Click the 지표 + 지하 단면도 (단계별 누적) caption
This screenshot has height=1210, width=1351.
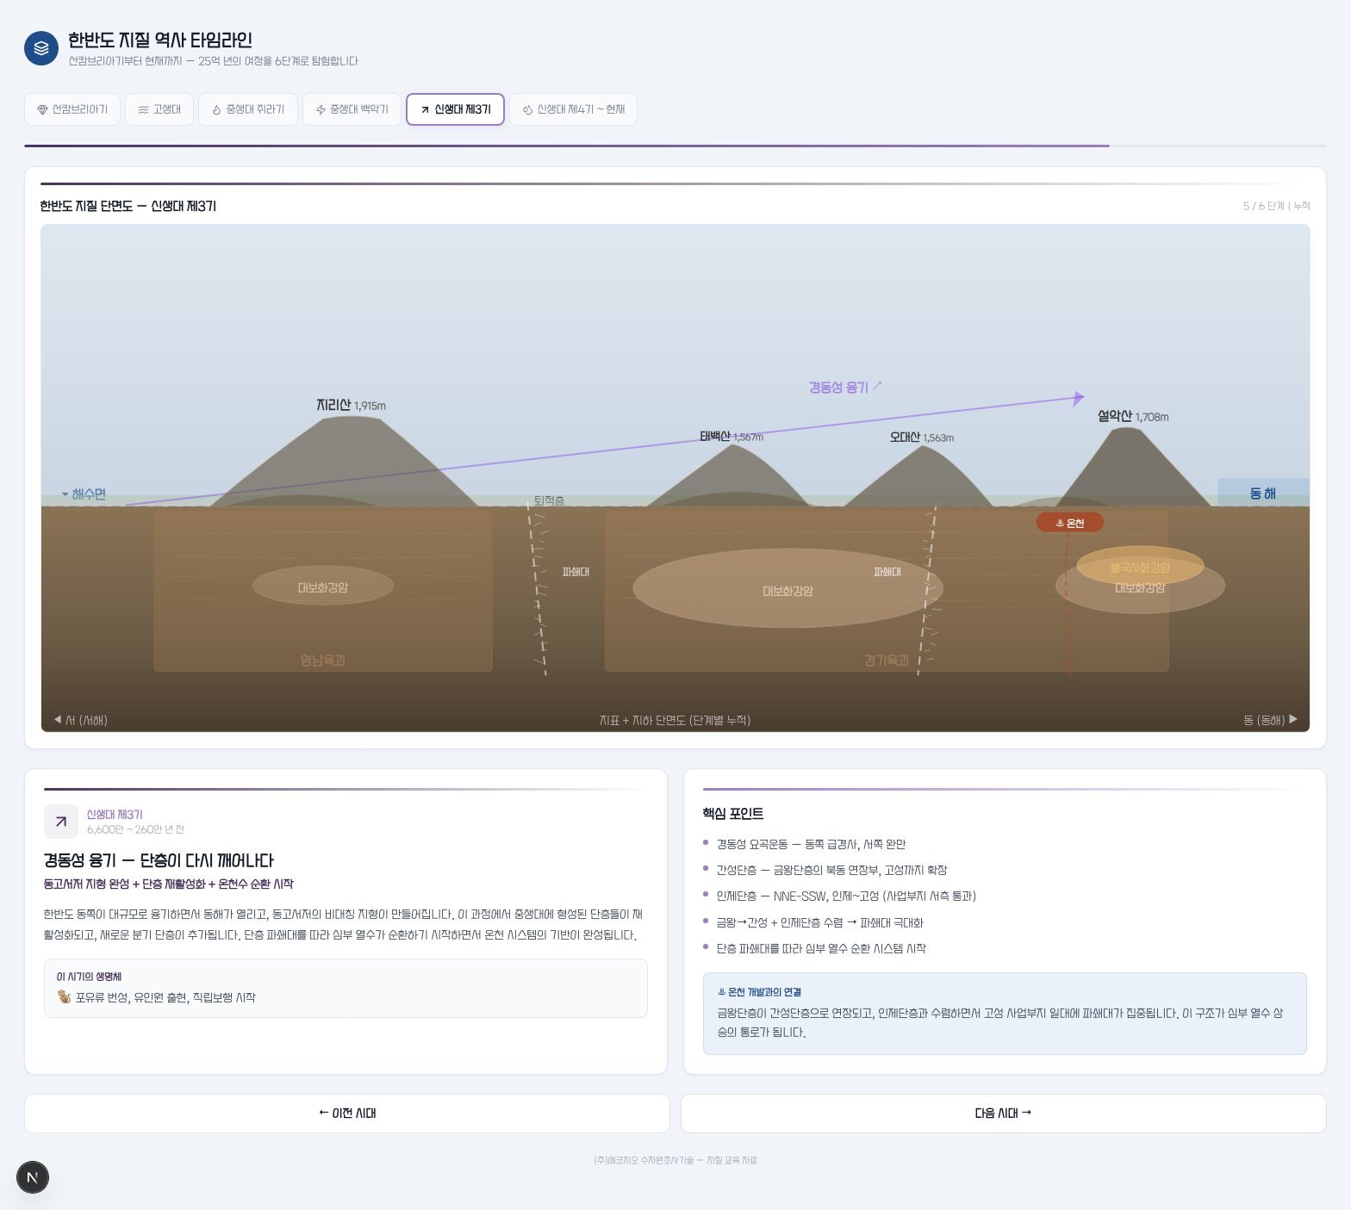pos(675,720)
